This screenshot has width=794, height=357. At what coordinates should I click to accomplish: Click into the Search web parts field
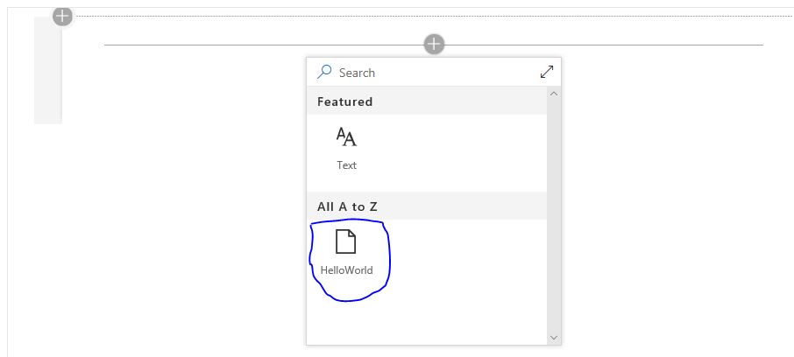pos(429,73)
